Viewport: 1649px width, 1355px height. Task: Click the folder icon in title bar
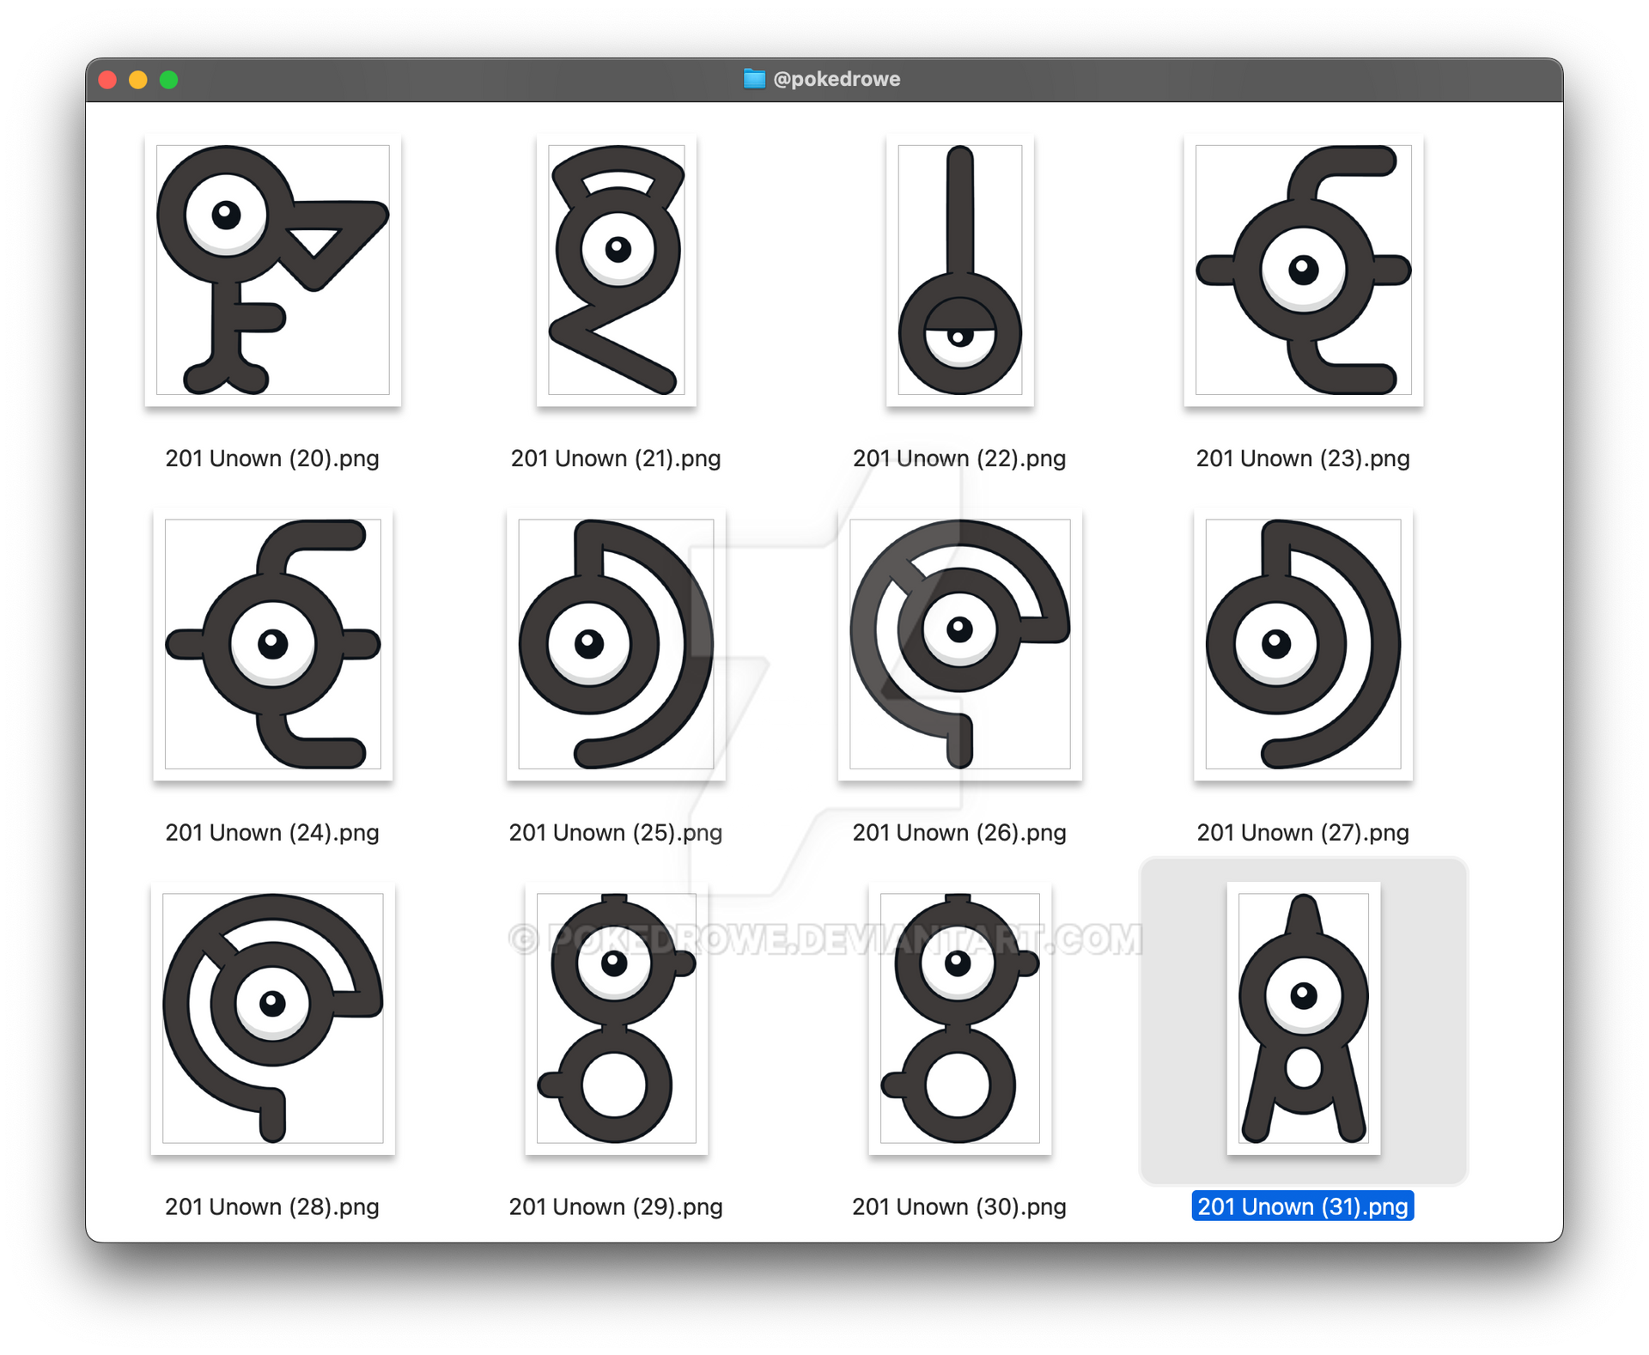(x=754, y=79)
